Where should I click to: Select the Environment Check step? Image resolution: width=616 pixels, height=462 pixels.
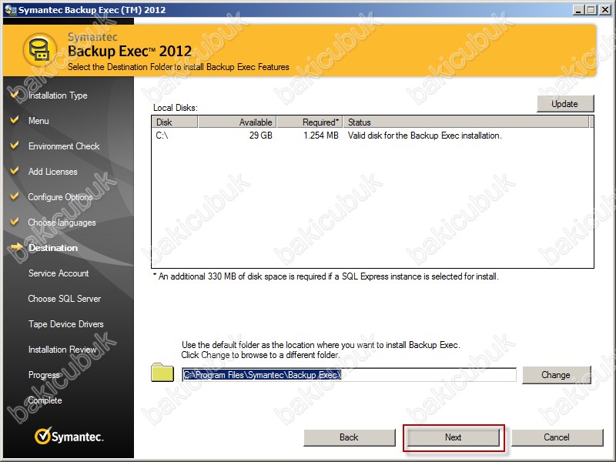pos(64,146)
